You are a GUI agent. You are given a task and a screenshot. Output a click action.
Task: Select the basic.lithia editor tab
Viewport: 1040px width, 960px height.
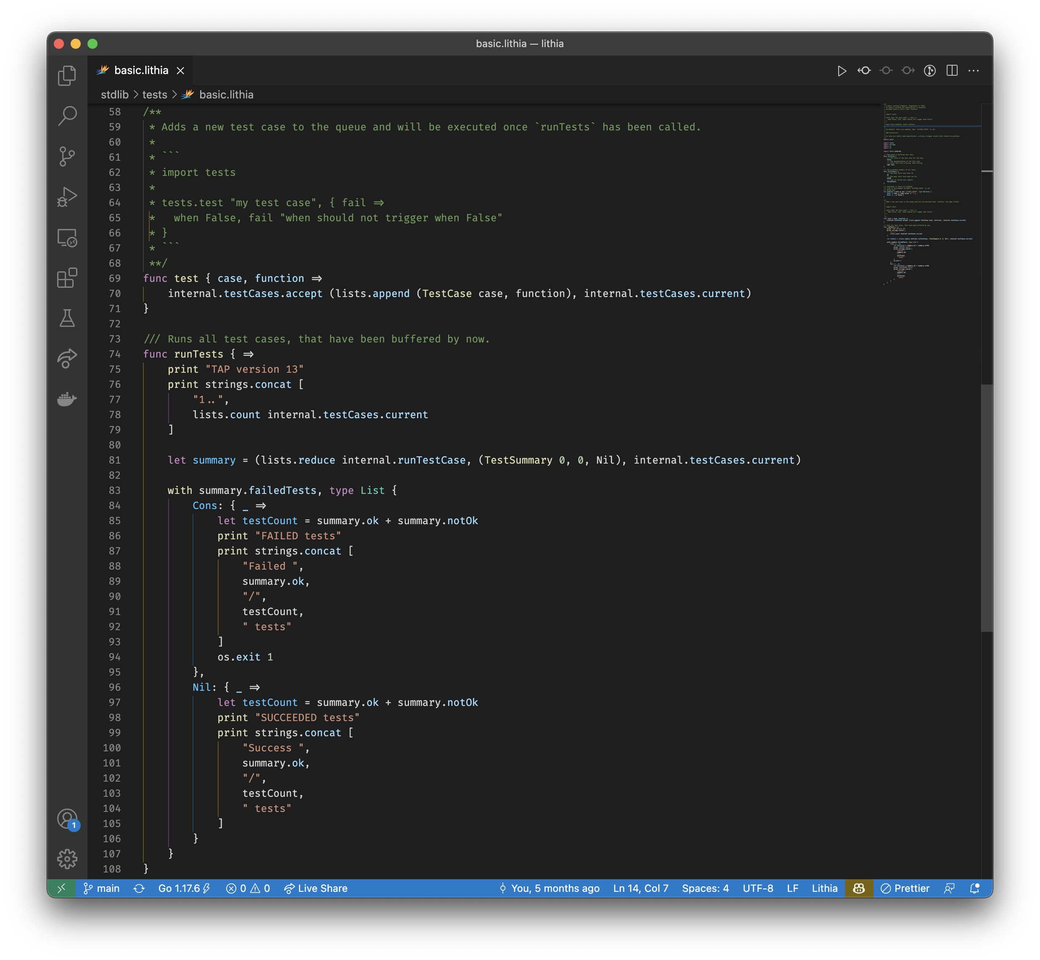(140, 71)
